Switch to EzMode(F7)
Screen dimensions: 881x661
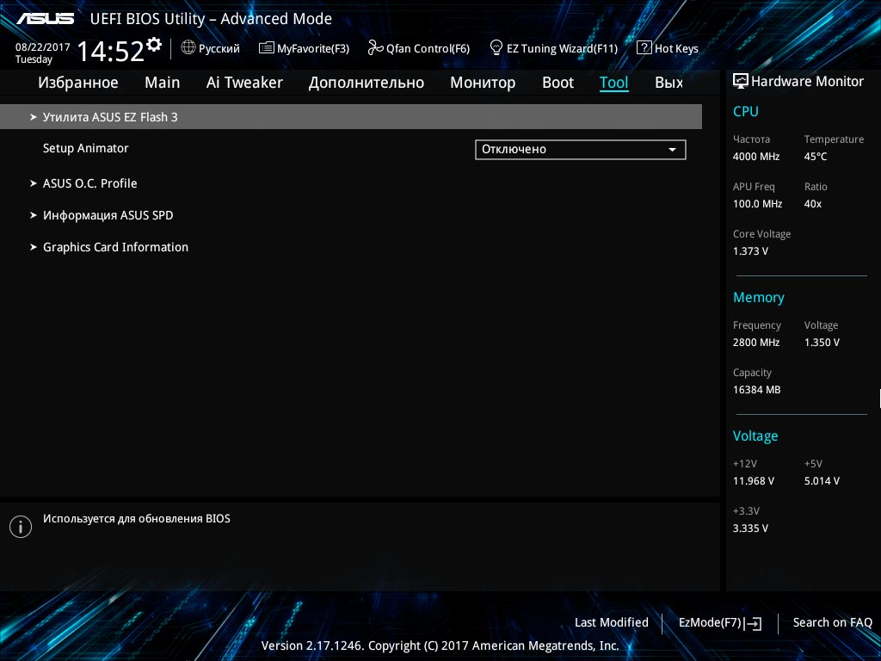[720, 623]
